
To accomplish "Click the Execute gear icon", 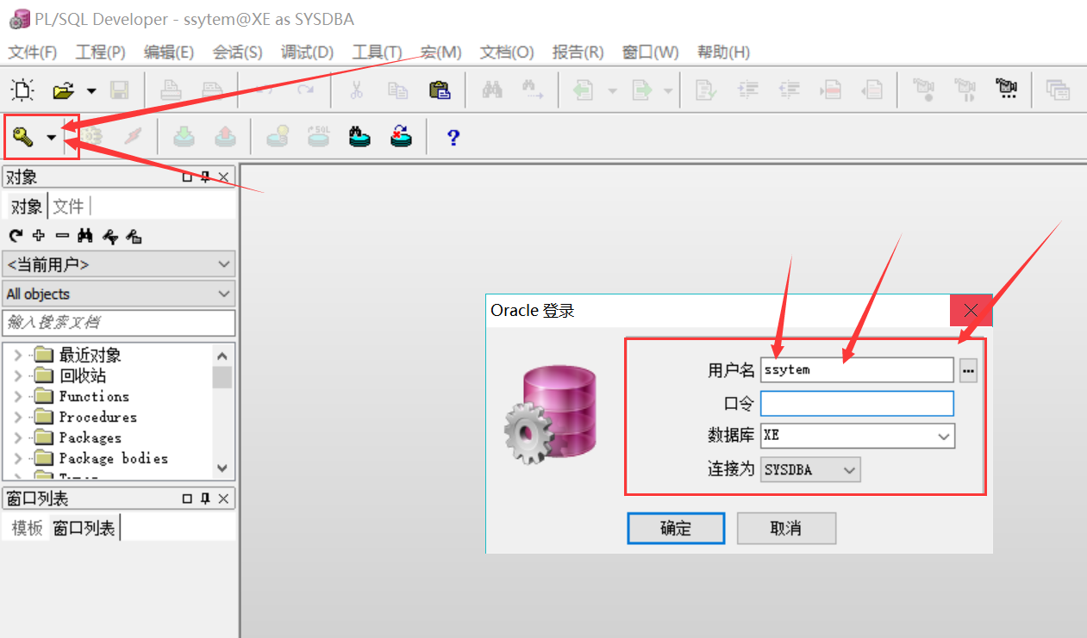I will click(x=92, y=136).
